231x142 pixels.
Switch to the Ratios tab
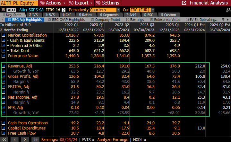[85, 15]
